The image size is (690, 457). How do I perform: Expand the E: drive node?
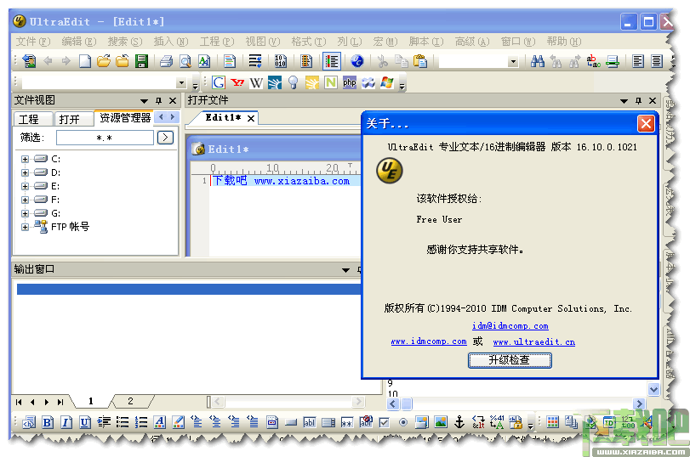25,186
